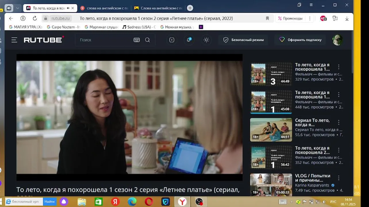Open the three-dot menu beside Промокоды
The image size is (369, 207).
[310, 18]
